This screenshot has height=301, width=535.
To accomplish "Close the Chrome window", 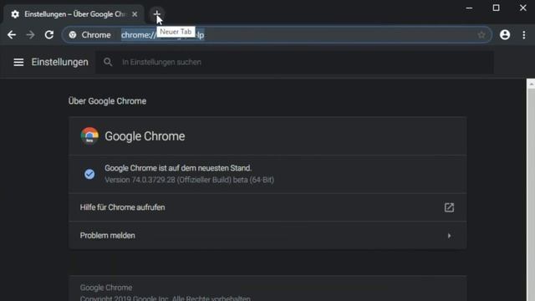I will pos(522,8).
